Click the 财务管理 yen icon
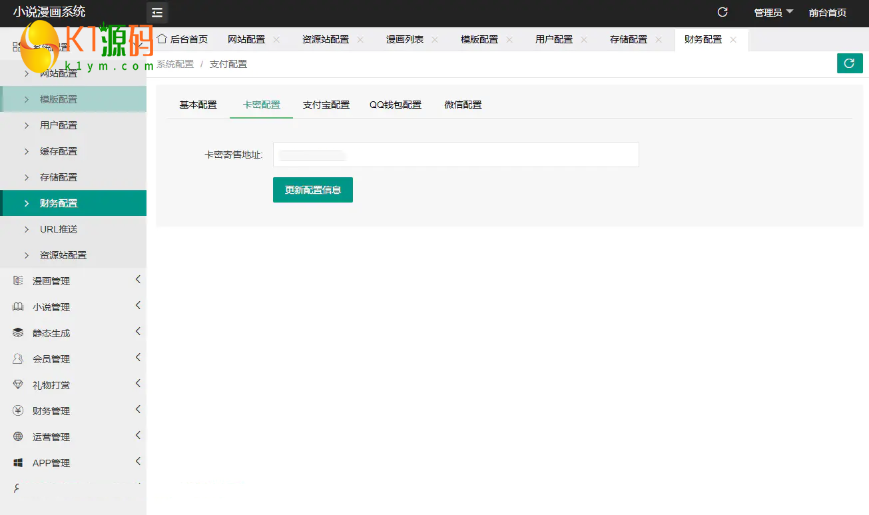 (18, 411)
